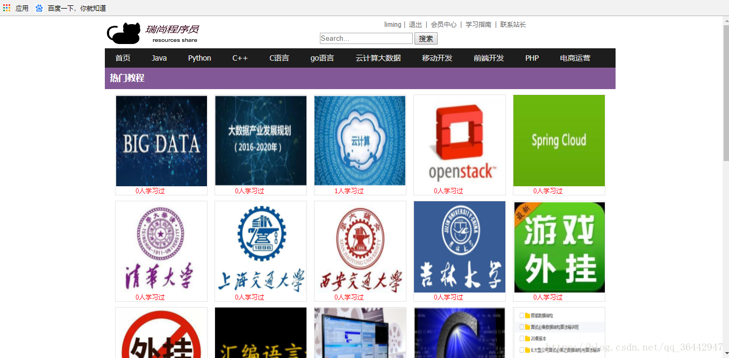Viewport: 729px width, 358px height.
Task: Click the 应用 bookmarks bar label
Action: 22,8
